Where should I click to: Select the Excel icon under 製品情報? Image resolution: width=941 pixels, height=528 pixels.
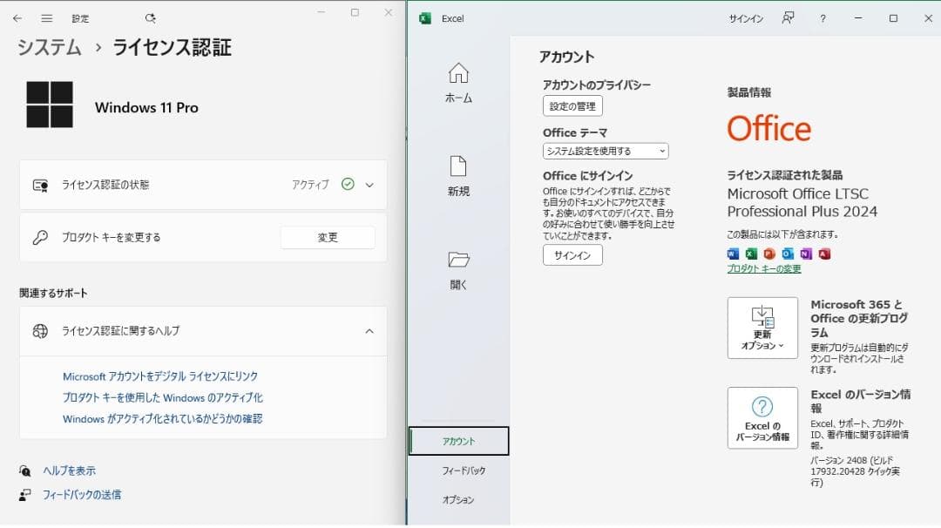(x=750, y=254)
